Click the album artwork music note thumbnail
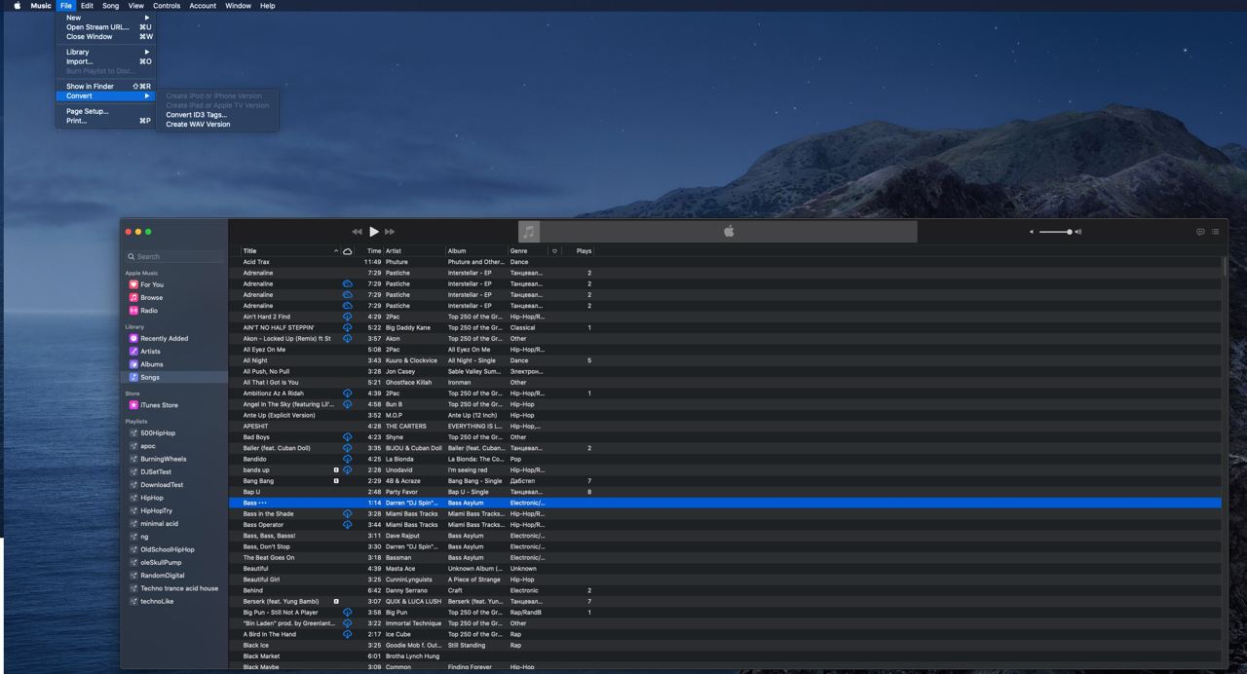Viewport: 1247px width, 674px height. point(529,232)
